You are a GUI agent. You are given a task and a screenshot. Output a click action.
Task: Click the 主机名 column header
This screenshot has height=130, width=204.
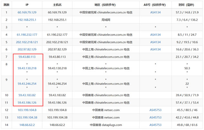[57, 5]
